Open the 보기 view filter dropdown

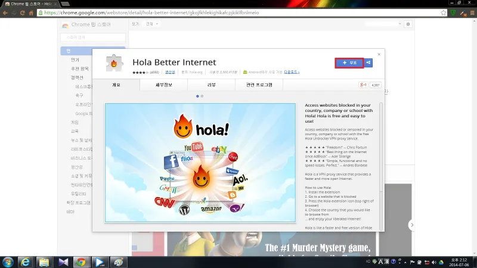[x=152, y=24]
